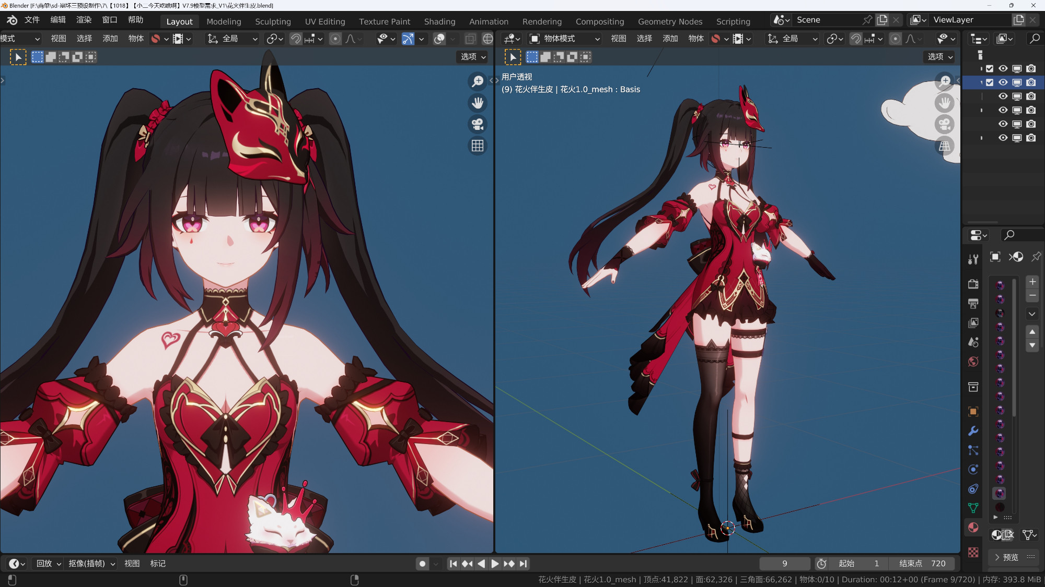Viewport: 1045px width, 587px height.
Task: Toggle camera view in right viewport
Action: [944, 124]
